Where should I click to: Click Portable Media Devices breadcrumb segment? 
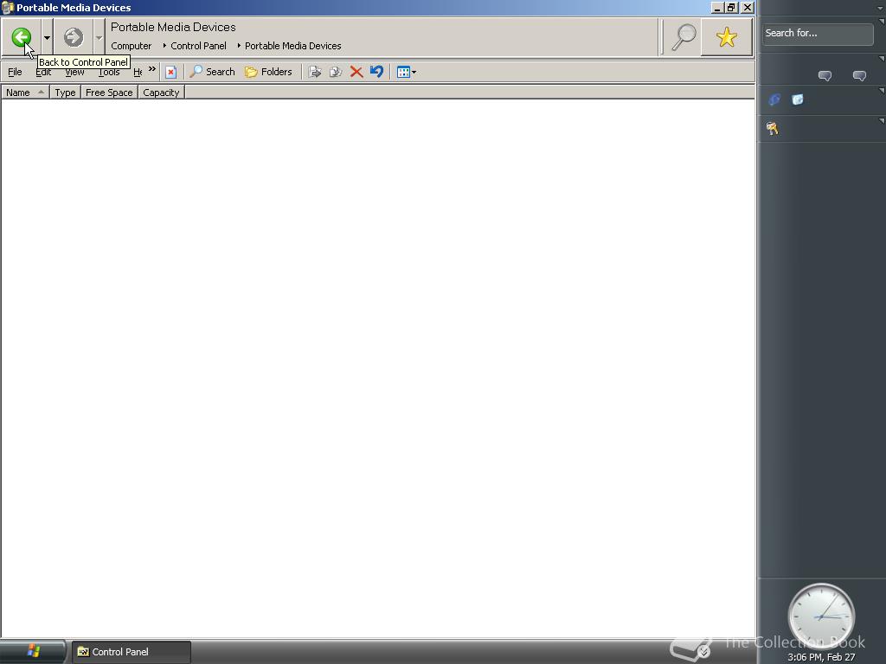292,46
